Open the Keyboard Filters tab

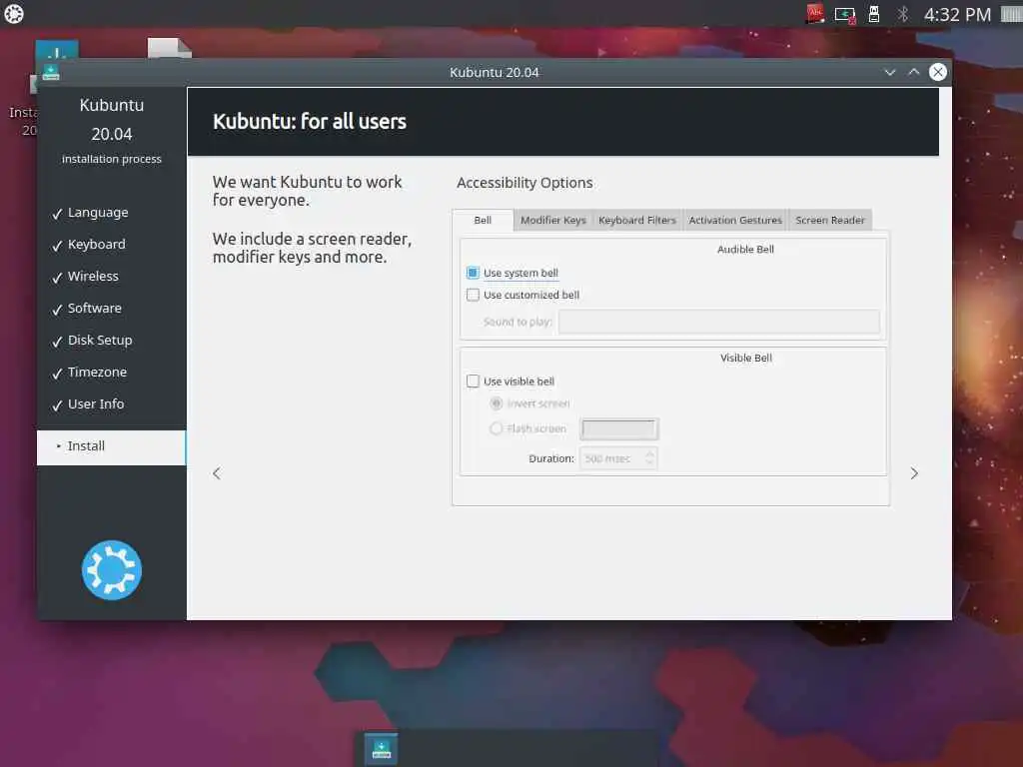(637, 221)
